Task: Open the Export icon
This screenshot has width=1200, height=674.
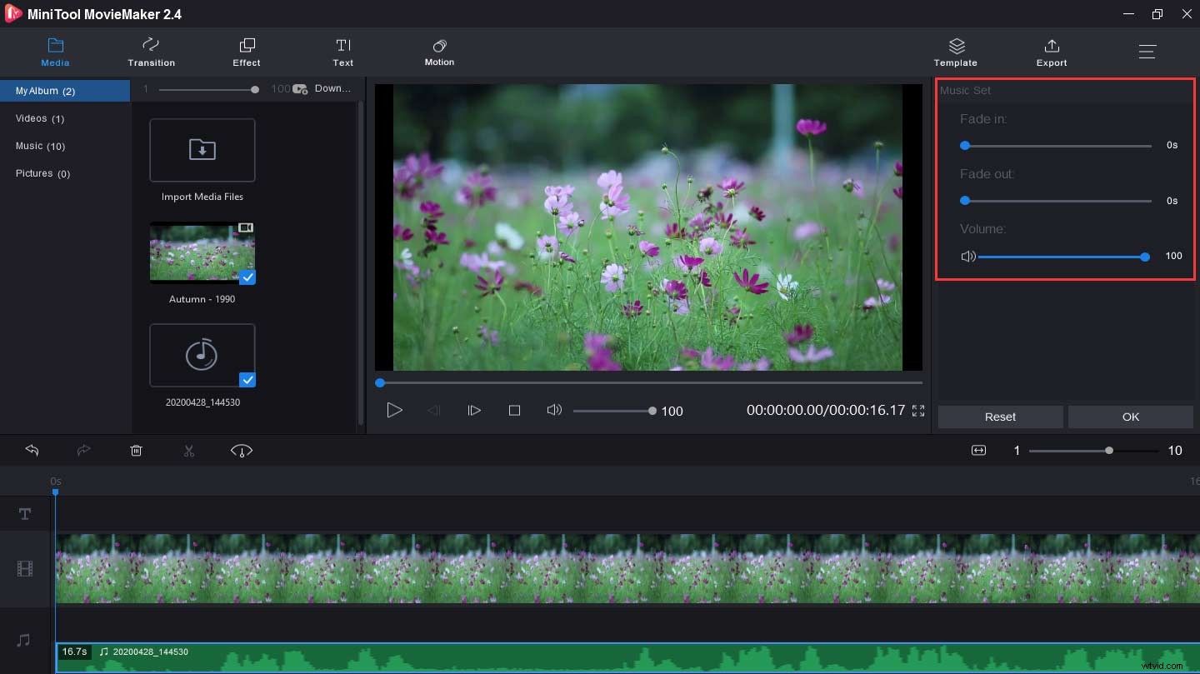Action: (x=1052, y=52)
